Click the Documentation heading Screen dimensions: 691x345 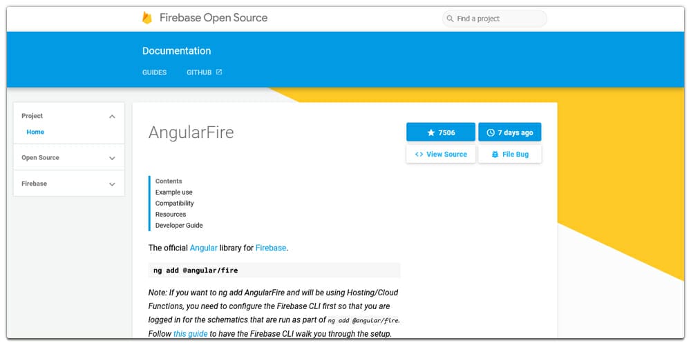[176, 50]
